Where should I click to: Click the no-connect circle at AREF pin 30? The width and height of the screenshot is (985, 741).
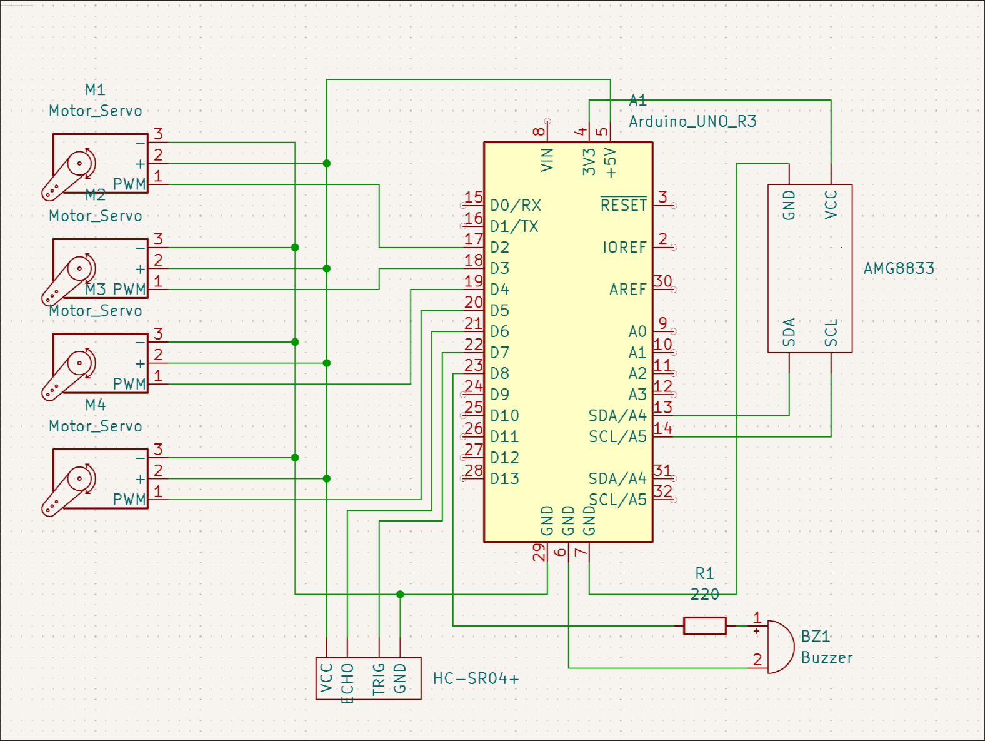pos(673,290)
